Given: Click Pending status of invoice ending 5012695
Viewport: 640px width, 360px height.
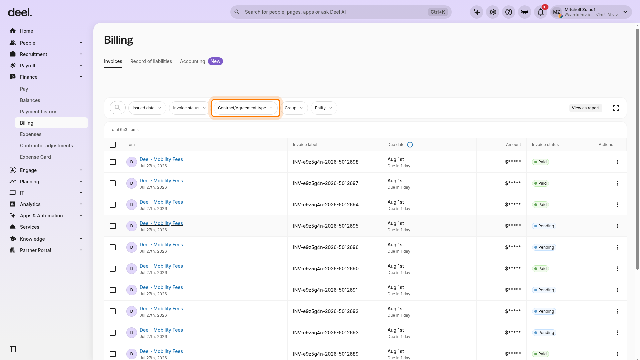Looking at the screenshot, I should [544, 226].
